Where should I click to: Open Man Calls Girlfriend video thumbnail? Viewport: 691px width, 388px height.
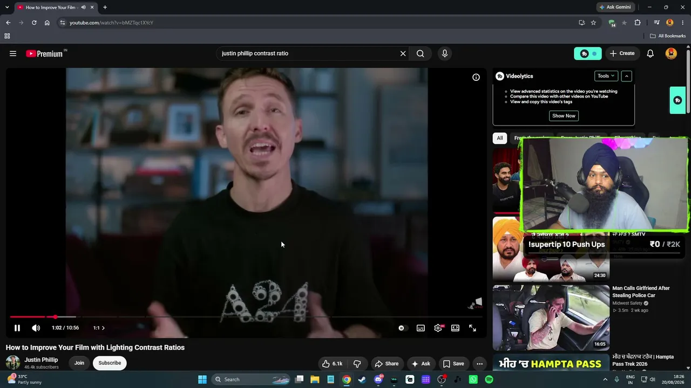pyautogui.click(x=551, y=318)
